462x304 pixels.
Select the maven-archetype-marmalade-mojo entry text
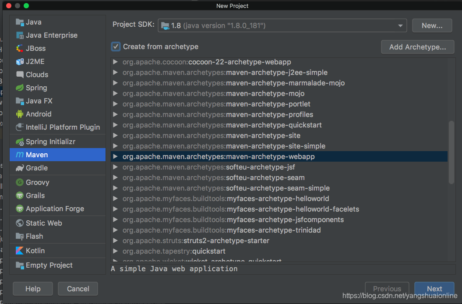pyautogui.click(x=234, y=83)
